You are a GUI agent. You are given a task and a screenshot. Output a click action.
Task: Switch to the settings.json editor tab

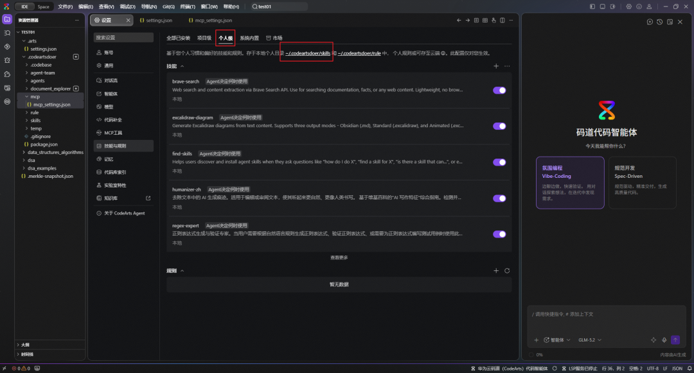point(156,21)
